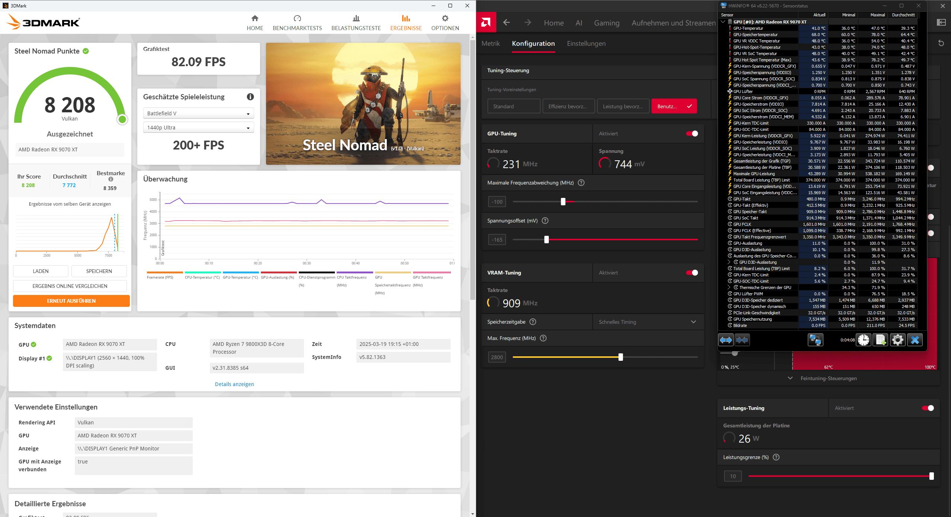This screenshot has height=517, width=951.
Task: Click AMD Software back arrow
Action: (x=506, y=23)
